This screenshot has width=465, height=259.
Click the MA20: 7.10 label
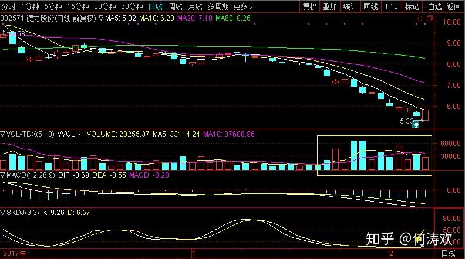[195, 18]
